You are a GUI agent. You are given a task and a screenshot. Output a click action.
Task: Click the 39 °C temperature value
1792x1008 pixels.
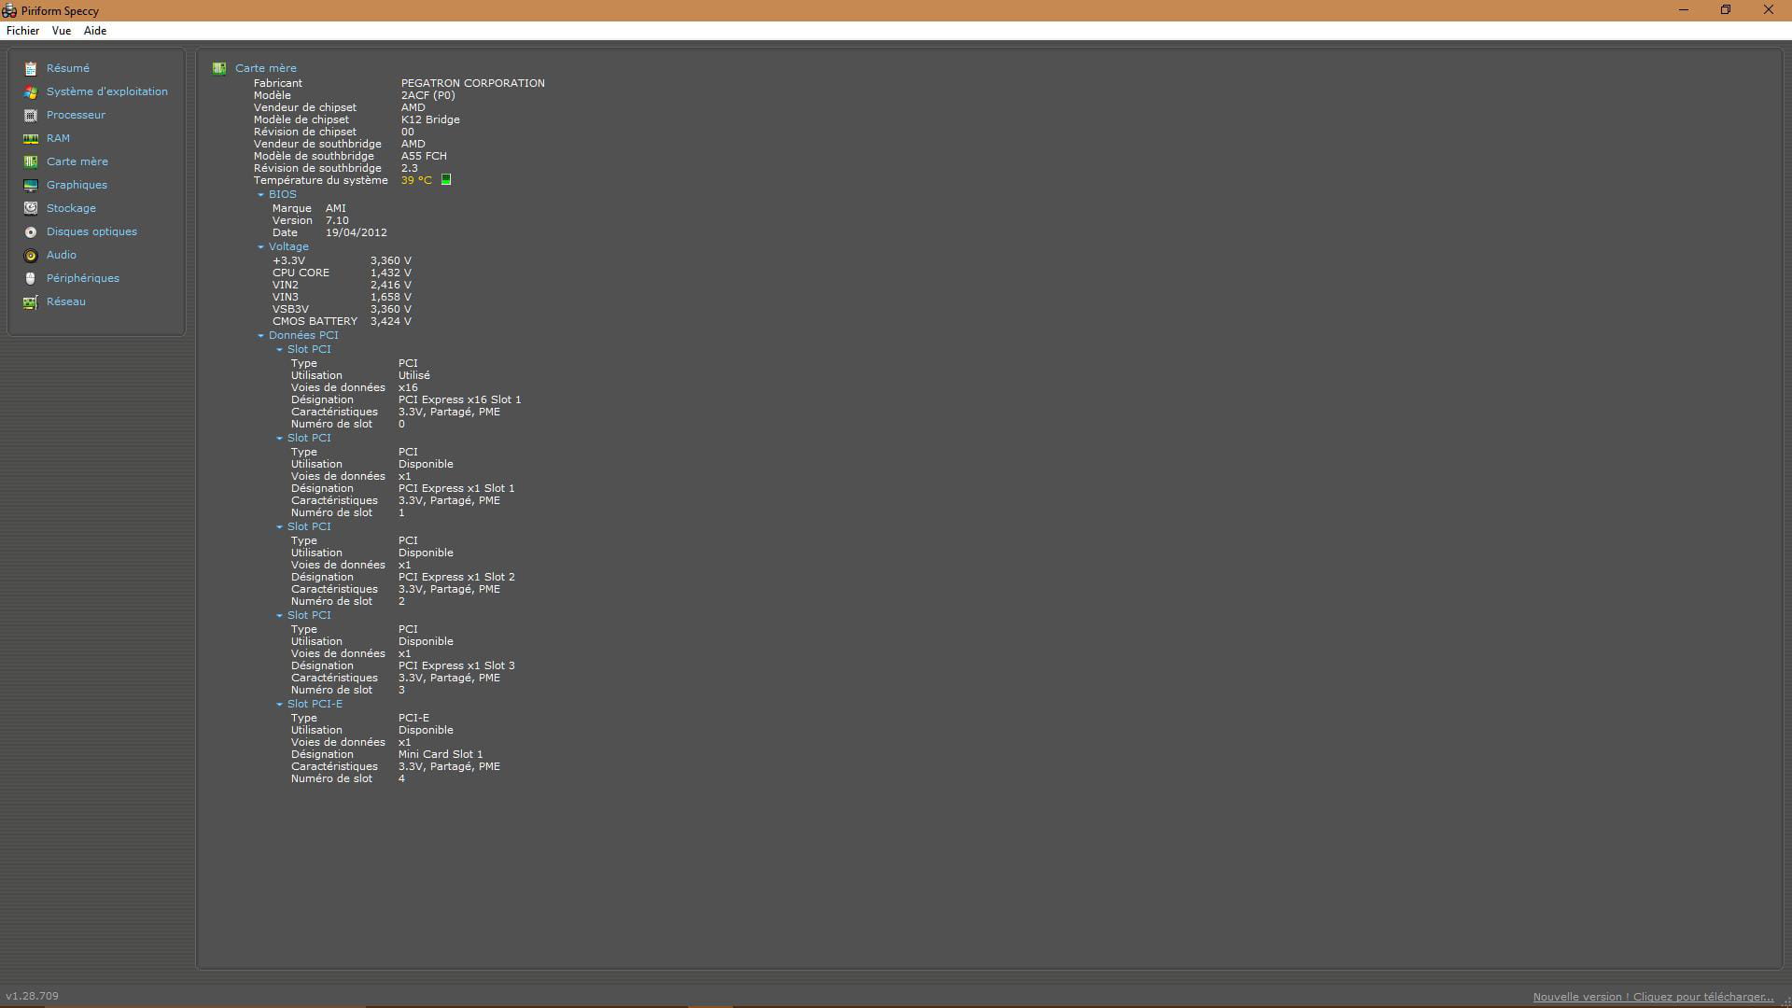click(416, 180)
